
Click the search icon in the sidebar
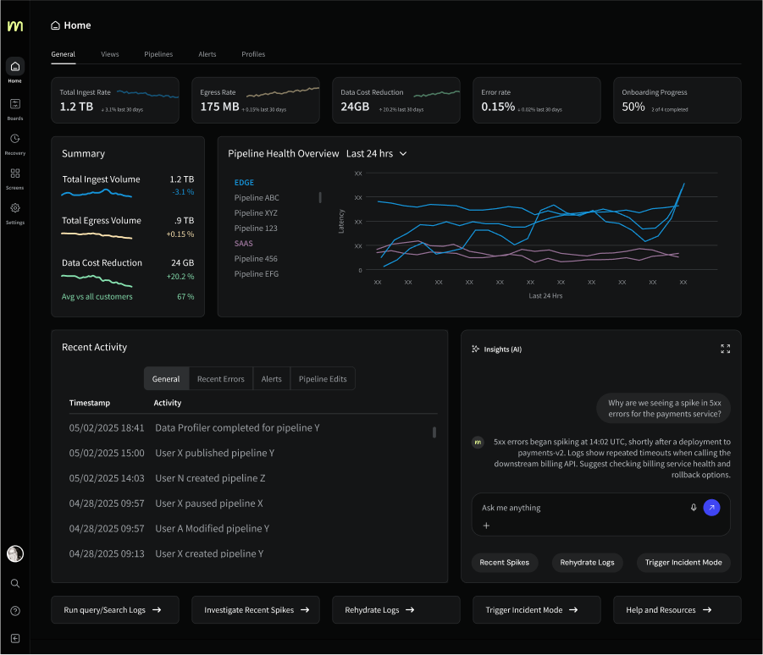(x=14, y=583)
